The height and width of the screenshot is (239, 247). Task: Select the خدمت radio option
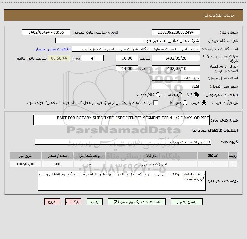(x=180, y=95)
